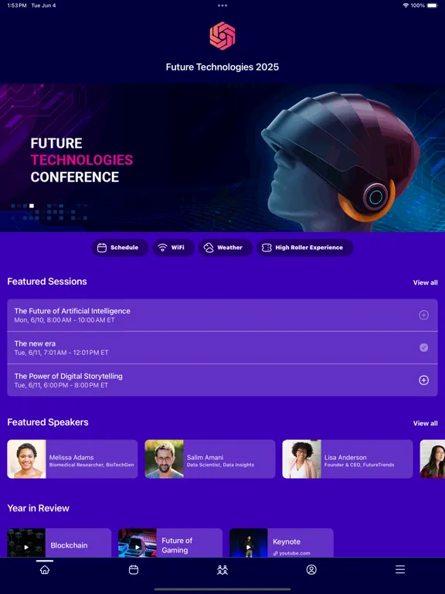Uncheck The new era session checkmark
The height and width of the screenshot is (594, 445).
pos(424,347)
